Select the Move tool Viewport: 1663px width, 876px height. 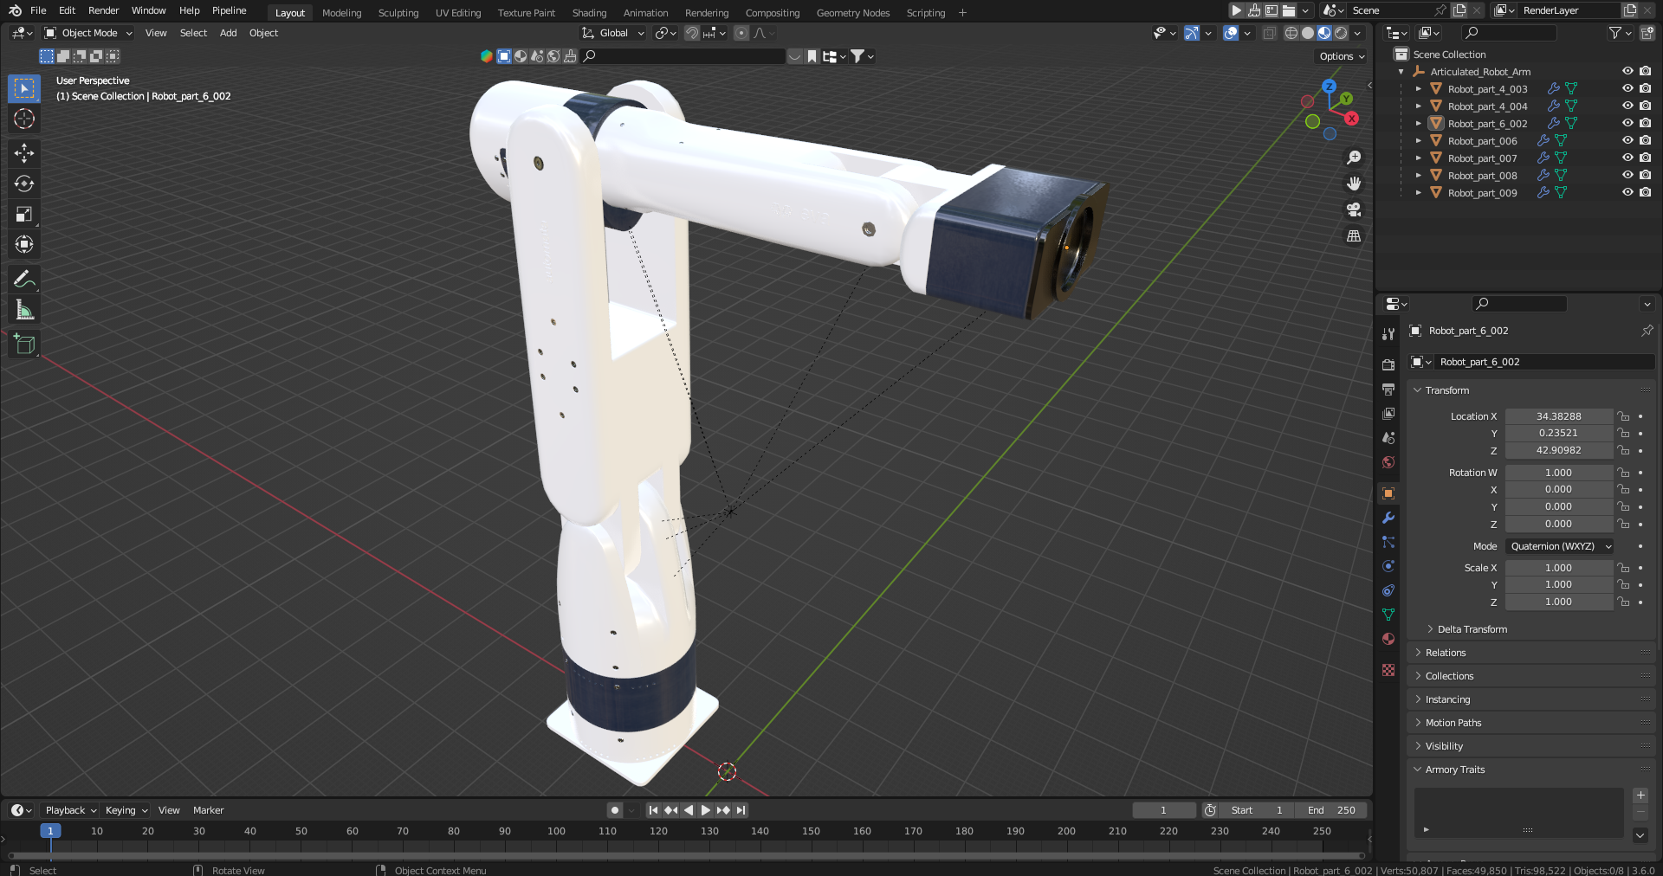(x=24, y=153)
